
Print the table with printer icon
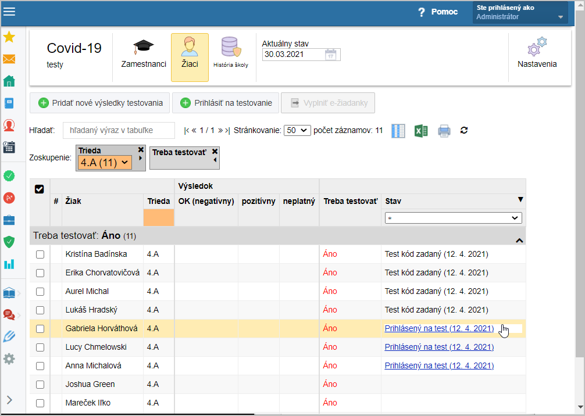444,131
